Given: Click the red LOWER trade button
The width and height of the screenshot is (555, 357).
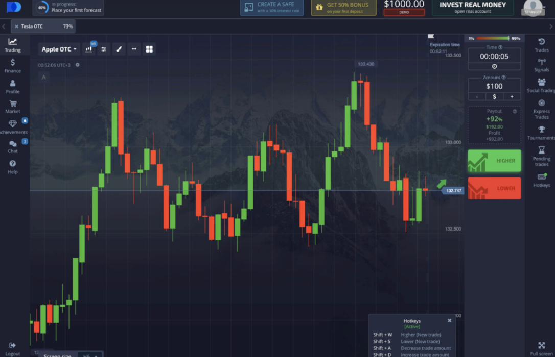Looking at the screenshot, I should (x=494, y=188).
